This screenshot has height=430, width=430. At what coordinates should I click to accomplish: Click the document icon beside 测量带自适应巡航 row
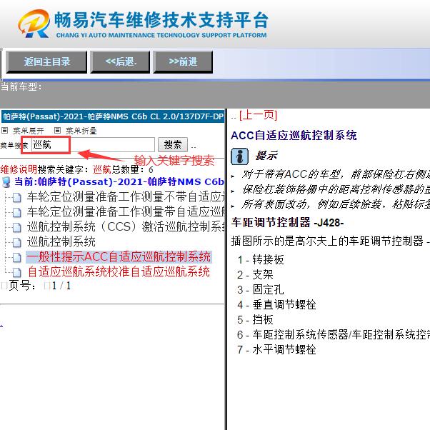pyautogui.click(x=16, y=212)
